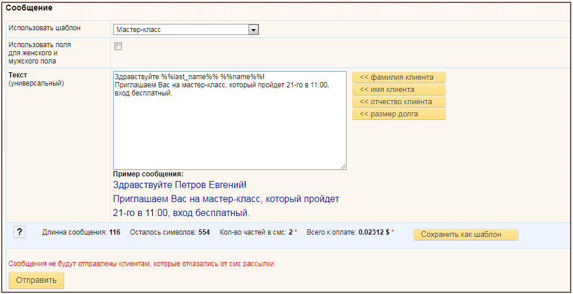573x294 pixels.
Task: Click Сохранить как шаблон
Action: (465, 235)
